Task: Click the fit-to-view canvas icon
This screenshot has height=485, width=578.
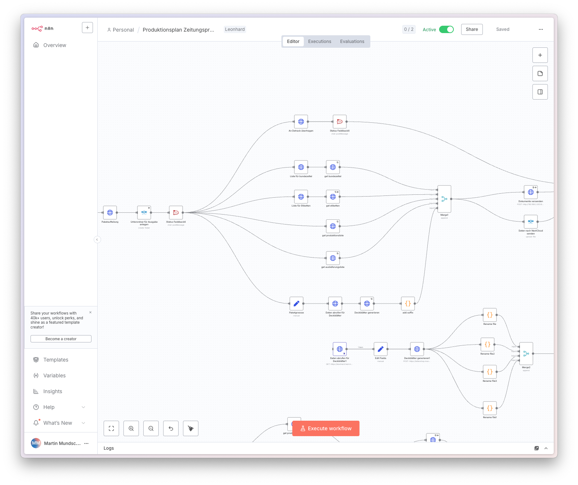Action: coord(111,428)
